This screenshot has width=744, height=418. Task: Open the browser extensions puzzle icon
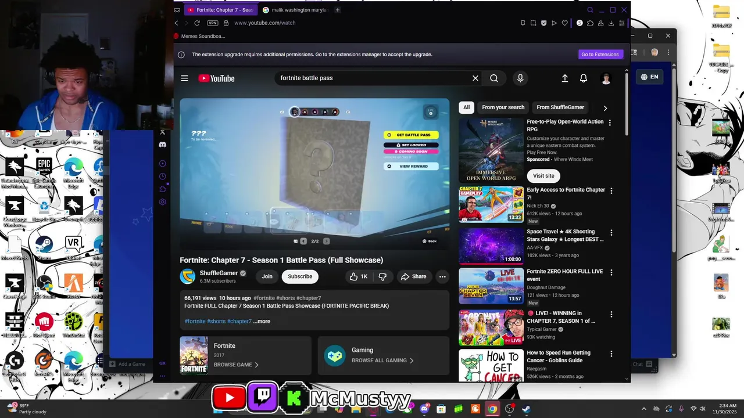click(x=590, y=23)
